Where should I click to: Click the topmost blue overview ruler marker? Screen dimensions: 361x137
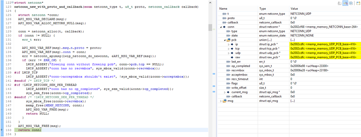coord(214,74)
